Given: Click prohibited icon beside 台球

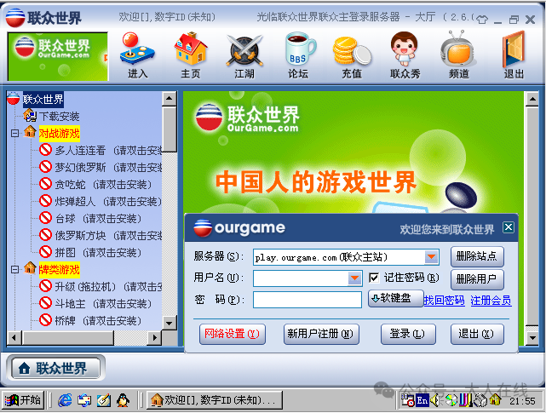Looking at the screenshot, I should (x=46, y=218).
